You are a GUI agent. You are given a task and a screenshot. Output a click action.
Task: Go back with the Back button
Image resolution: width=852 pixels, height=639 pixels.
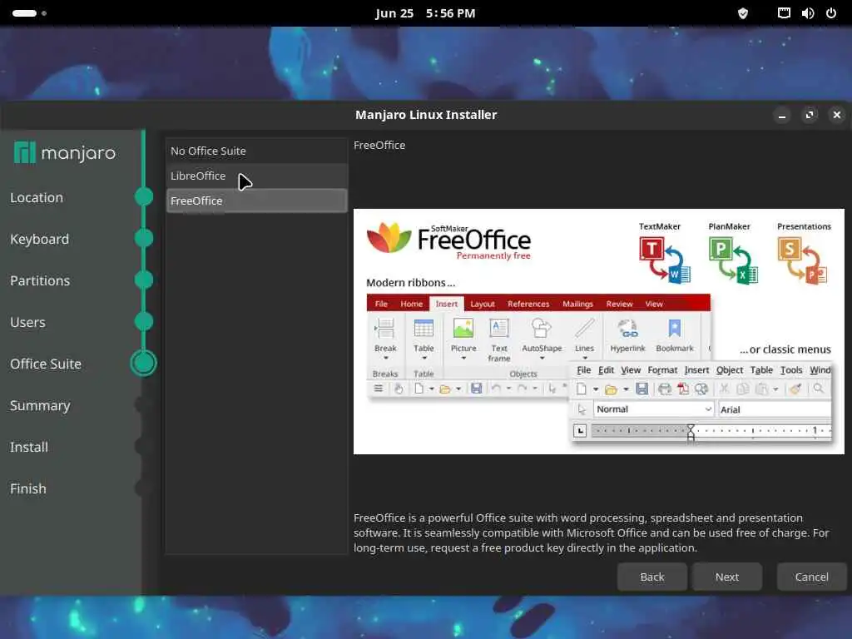click(652, 577)
